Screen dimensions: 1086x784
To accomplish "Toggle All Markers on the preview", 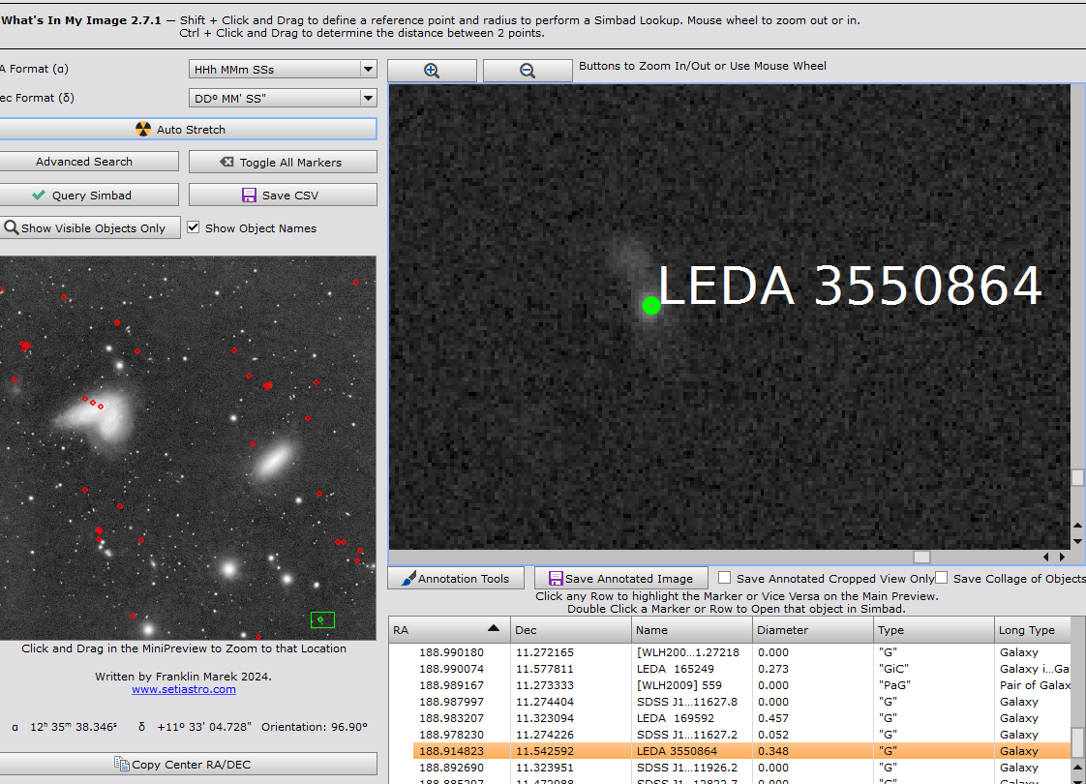I will click(283, 162).
